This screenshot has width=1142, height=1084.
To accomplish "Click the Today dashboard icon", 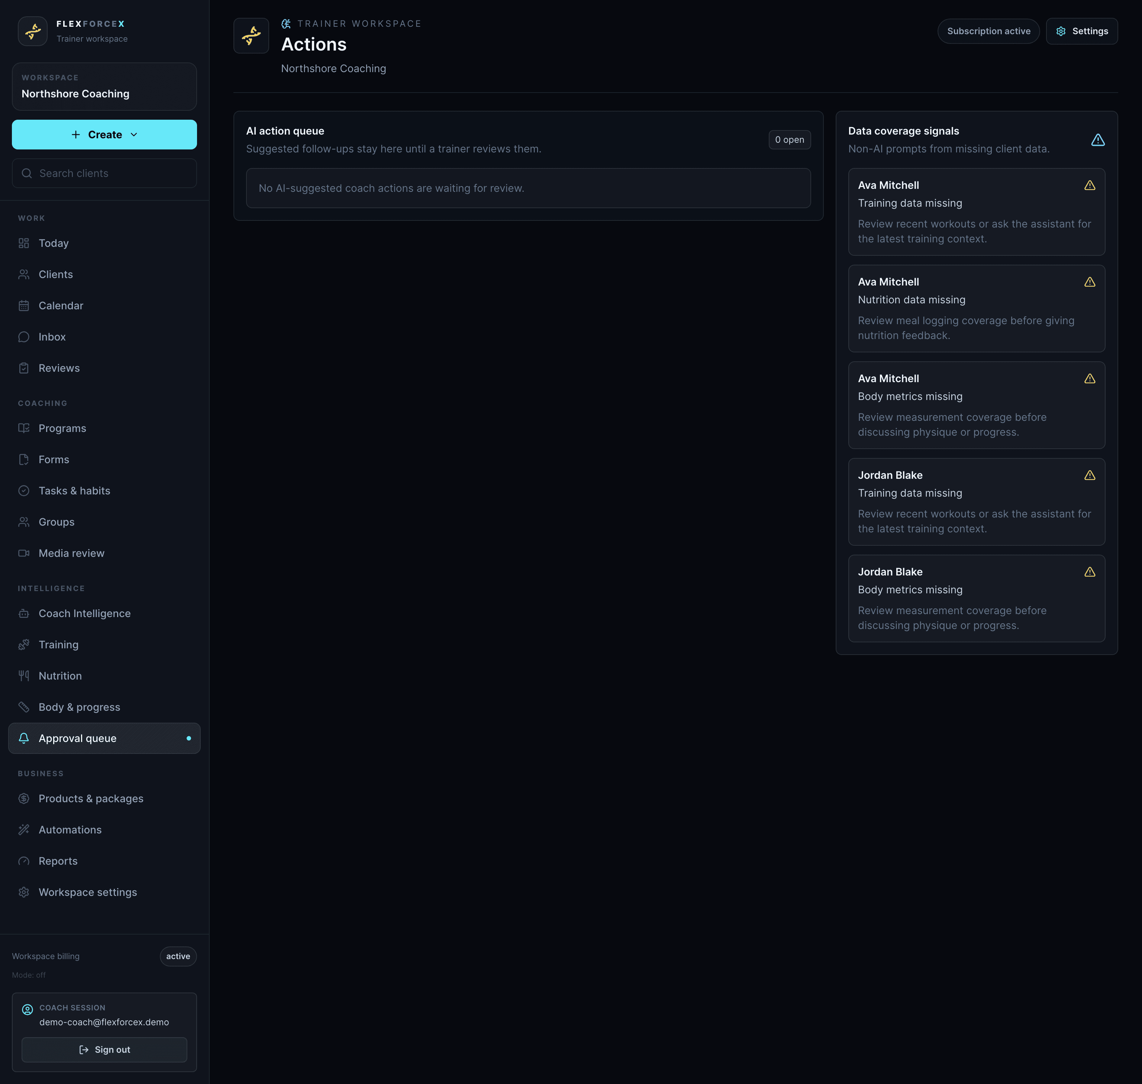I will pos(24,243).
